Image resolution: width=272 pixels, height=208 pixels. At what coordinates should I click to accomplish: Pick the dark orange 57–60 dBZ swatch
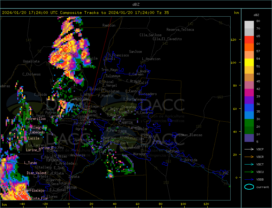click(x=249, y=47)
